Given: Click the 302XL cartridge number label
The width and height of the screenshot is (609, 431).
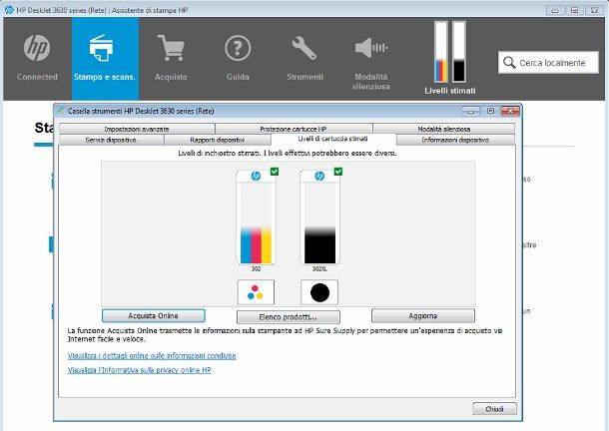Looking at the screenshot, I should click(319, 268).
